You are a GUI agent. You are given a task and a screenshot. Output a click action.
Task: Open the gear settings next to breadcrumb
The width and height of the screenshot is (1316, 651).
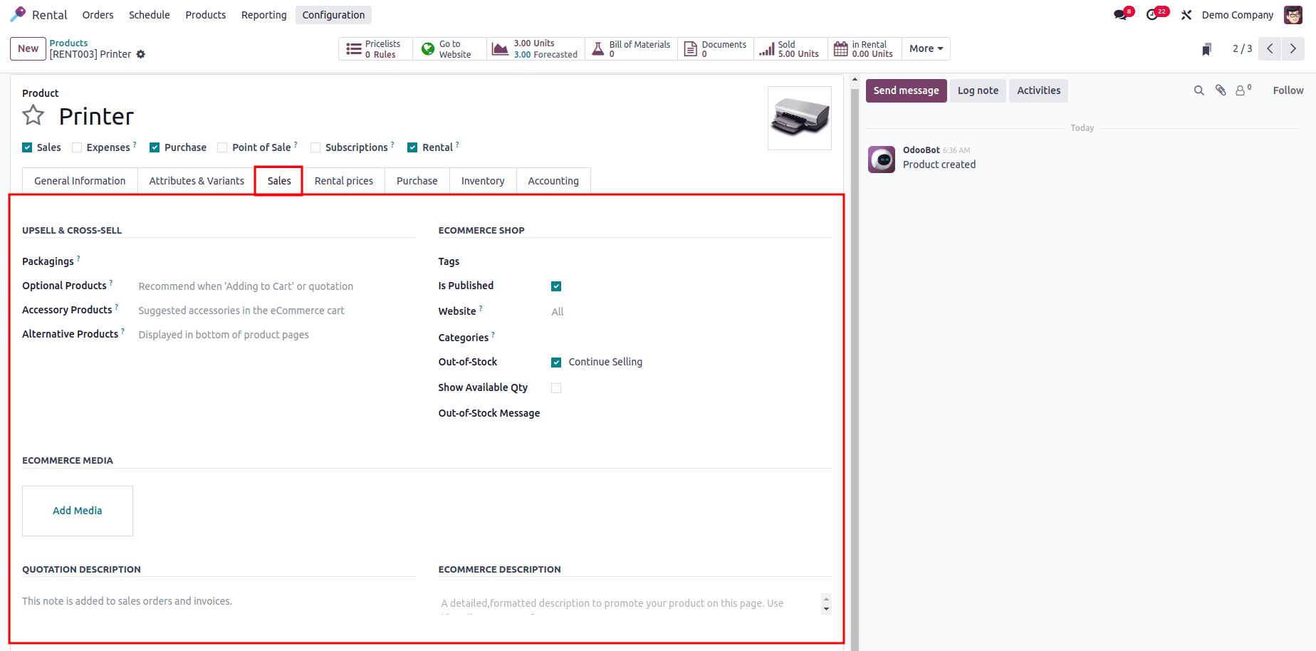[141, 54]
